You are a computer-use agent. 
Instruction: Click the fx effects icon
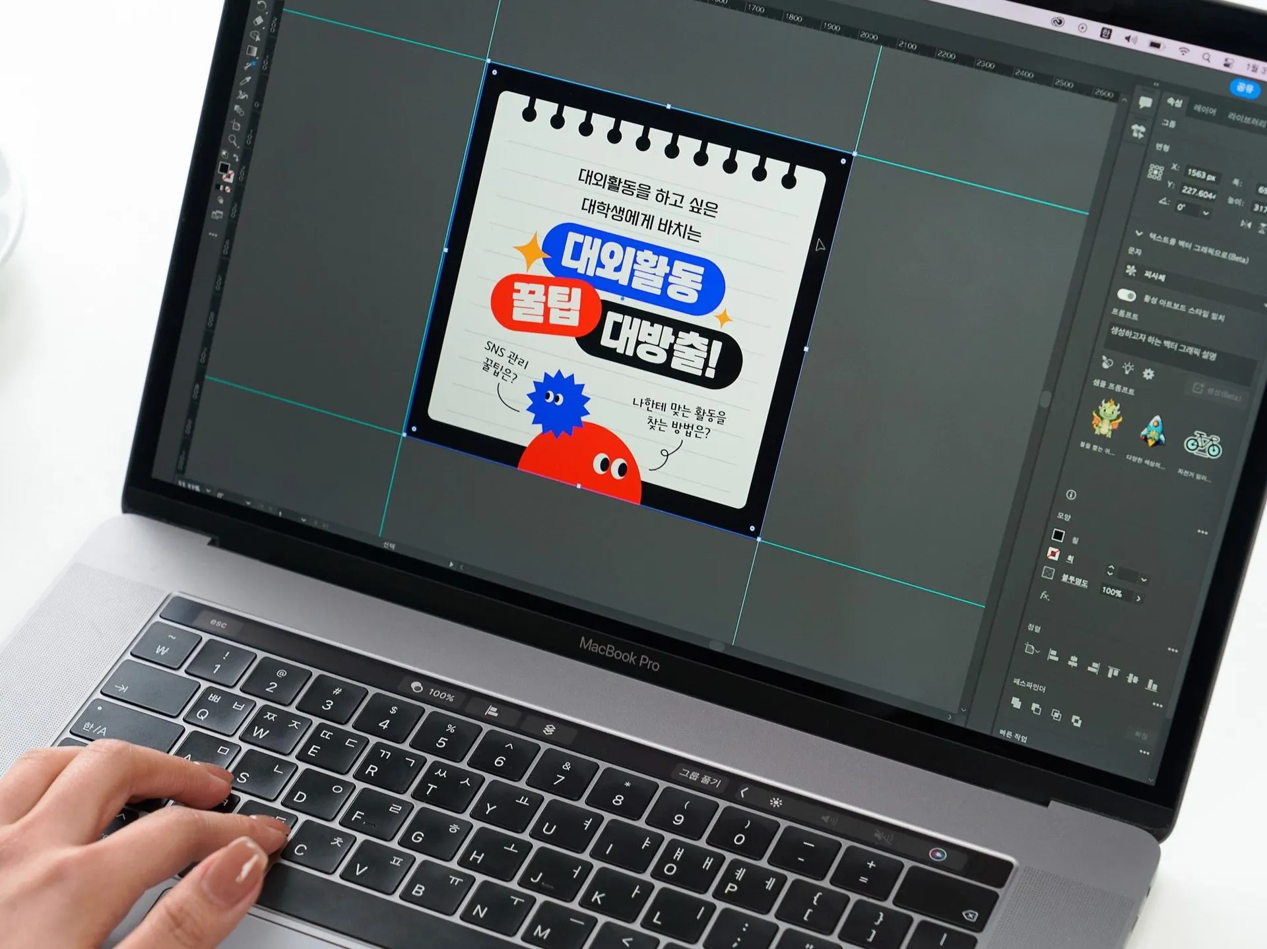[1044, 596]
